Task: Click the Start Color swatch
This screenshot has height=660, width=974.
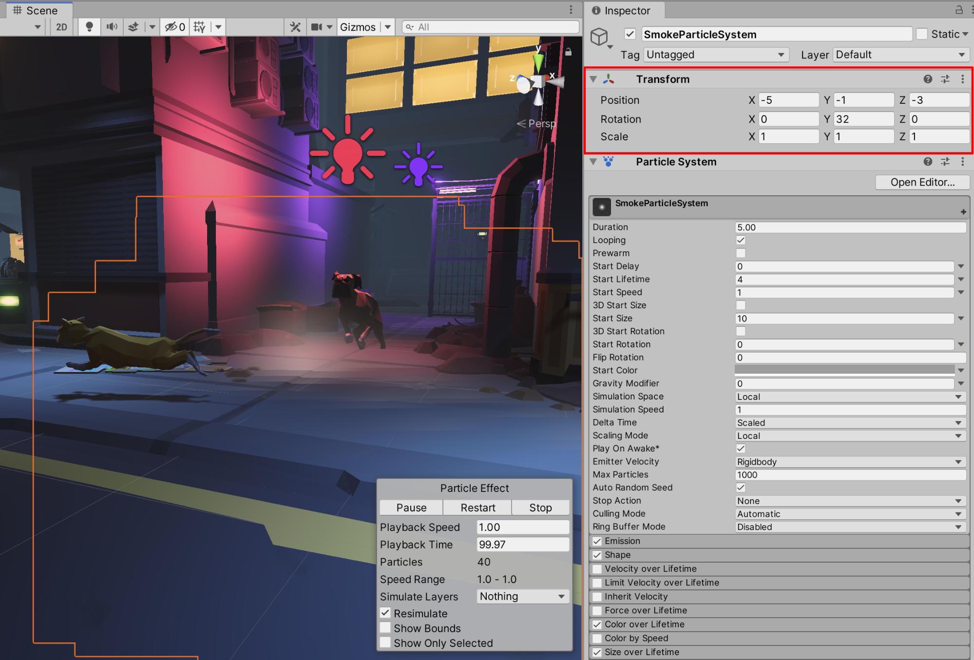Action: [x=844, y=370]
